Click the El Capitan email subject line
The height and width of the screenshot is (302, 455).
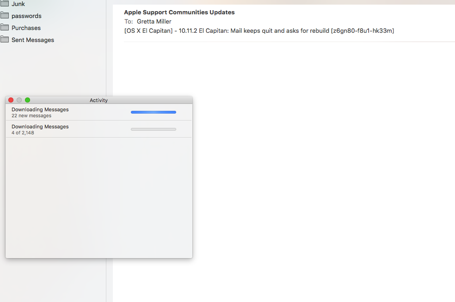pos(259,31)
